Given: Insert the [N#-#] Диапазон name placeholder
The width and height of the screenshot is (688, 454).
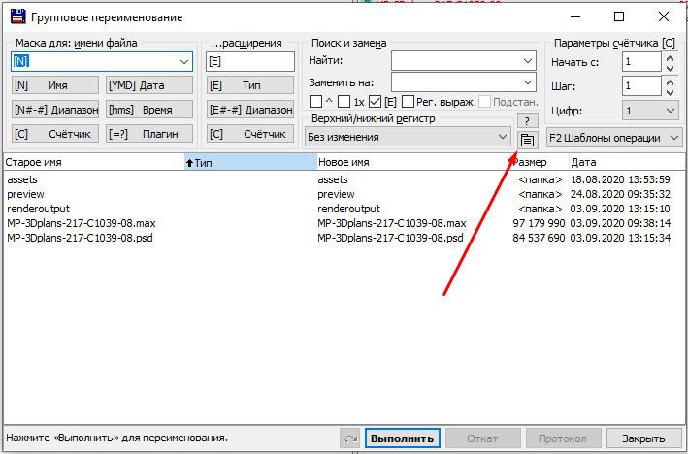Looking at the screenshot, I should pos(55,110).
